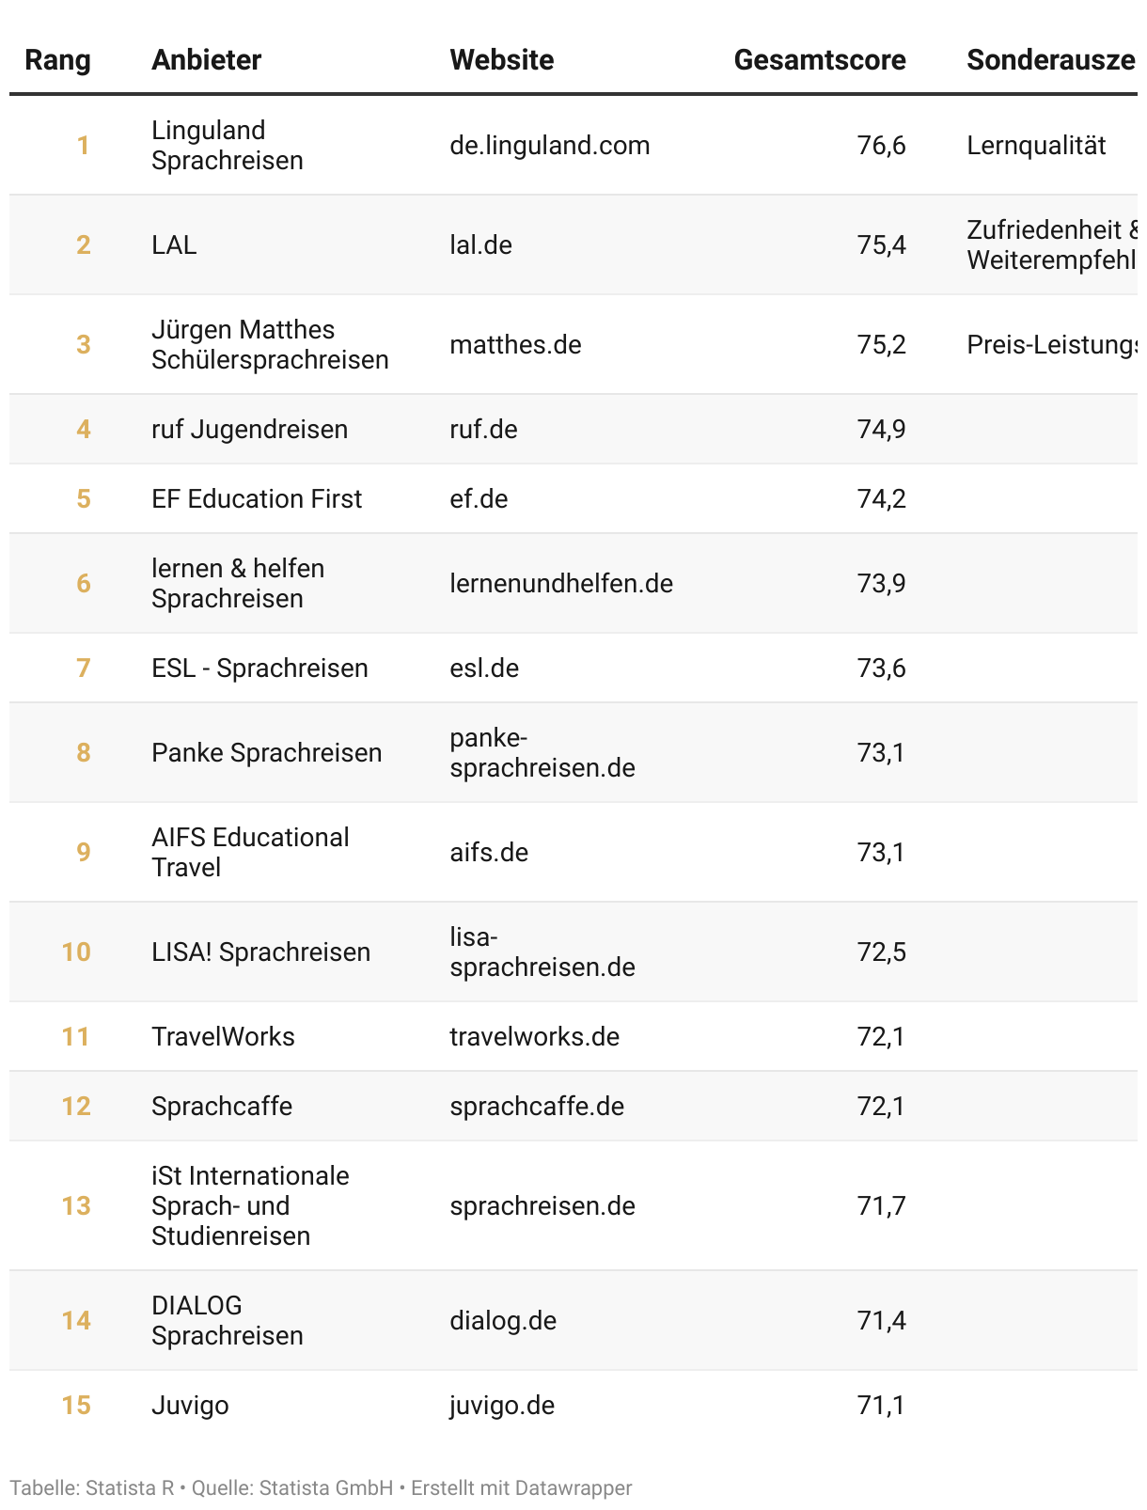Click the Website column header
The image size is (1147, 1510).
click(501, 60)
